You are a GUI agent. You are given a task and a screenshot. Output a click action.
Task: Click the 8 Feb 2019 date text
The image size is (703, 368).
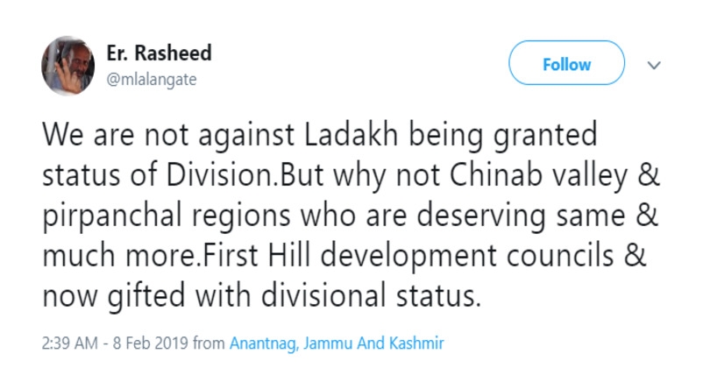tap(150, 343)
